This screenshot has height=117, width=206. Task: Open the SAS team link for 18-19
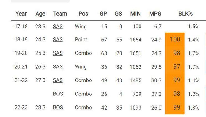coord(58,40)
